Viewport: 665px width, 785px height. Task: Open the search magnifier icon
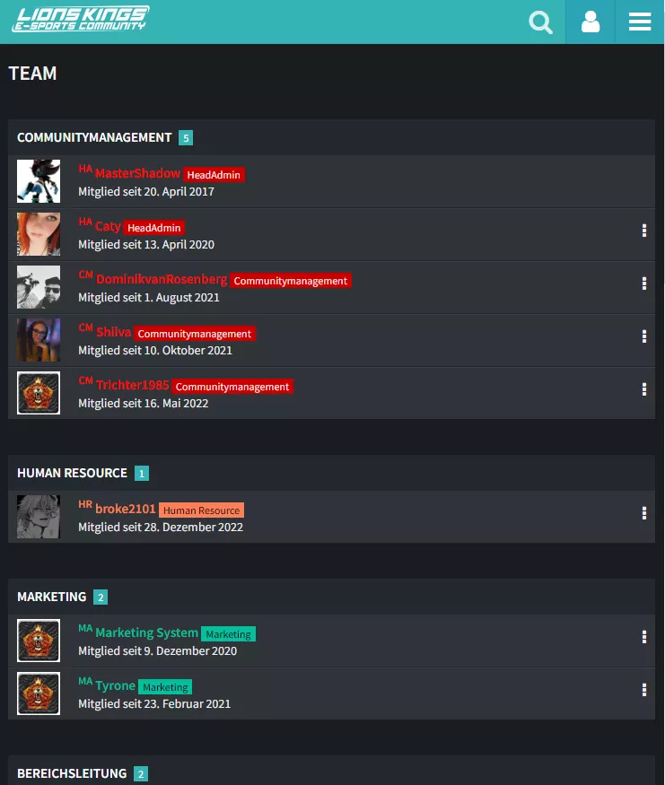(540, 22)
